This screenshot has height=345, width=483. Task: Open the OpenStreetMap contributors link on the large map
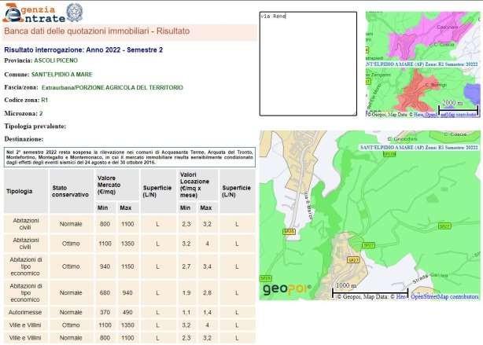coord(443,297)
